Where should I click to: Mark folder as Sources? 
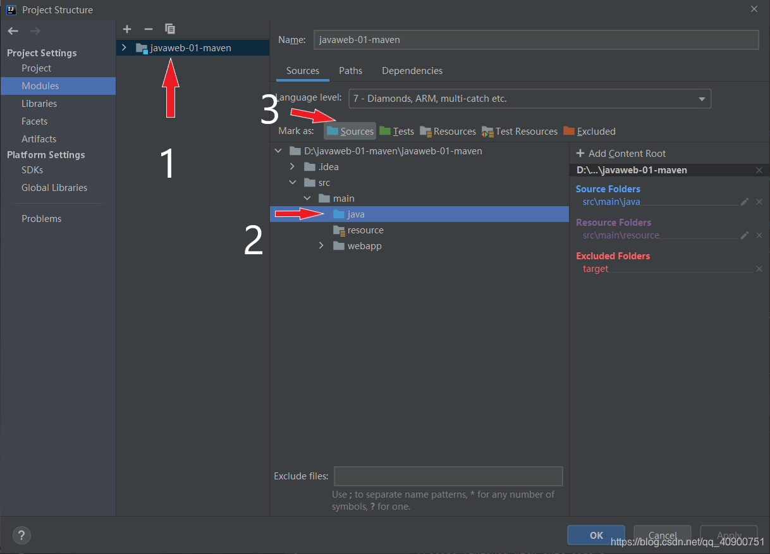(x=350, y=131)
